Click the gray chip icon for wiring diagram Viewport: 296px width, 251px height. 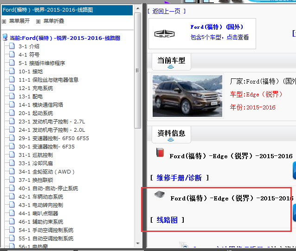coord(160,194)
